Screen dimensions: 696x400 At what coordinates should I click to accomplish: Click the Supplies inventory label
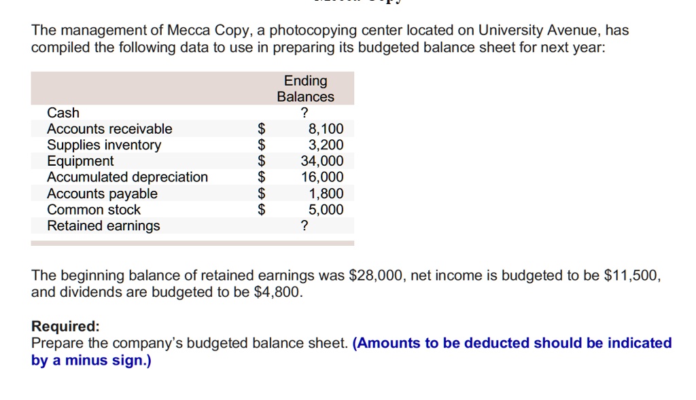click(x=104, y=145)
